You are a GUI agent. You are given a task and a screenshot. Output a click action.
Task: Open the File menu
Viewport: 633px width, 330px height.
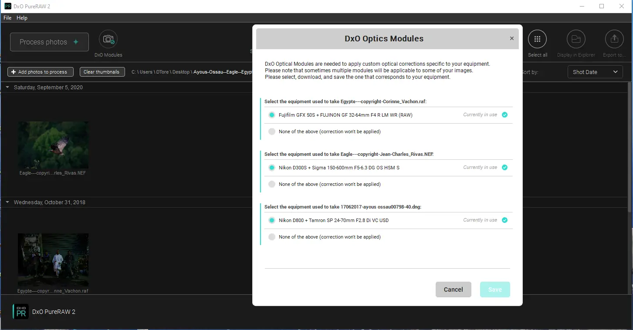point(7,18)
